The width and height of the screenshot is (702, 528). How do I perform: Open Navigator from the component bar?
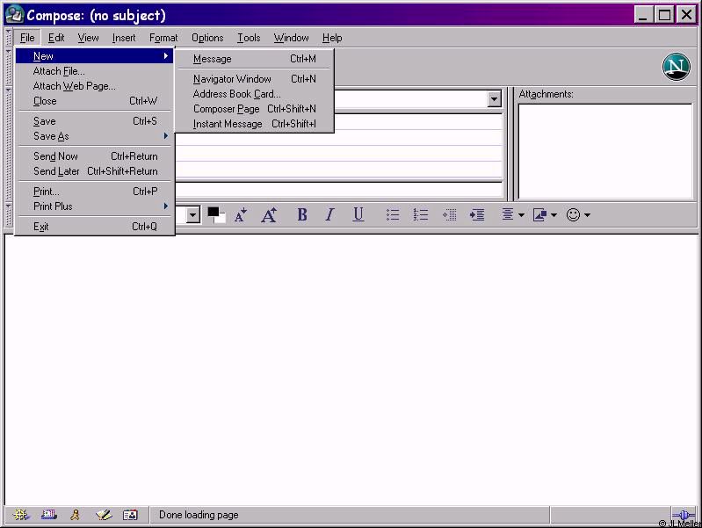coord(20,515)
